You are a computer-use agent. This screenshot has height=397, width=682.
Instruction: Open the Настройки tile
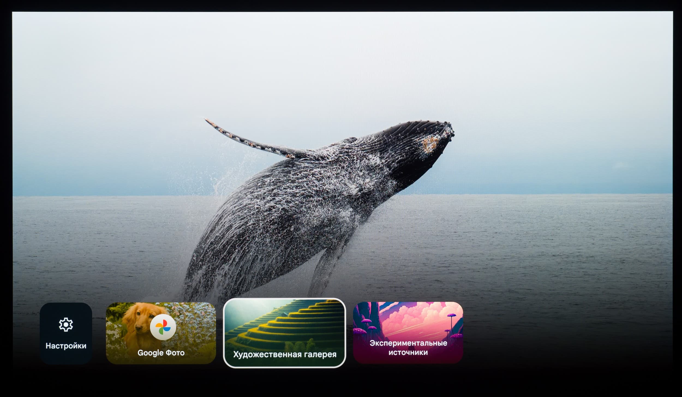pos(66,333)
